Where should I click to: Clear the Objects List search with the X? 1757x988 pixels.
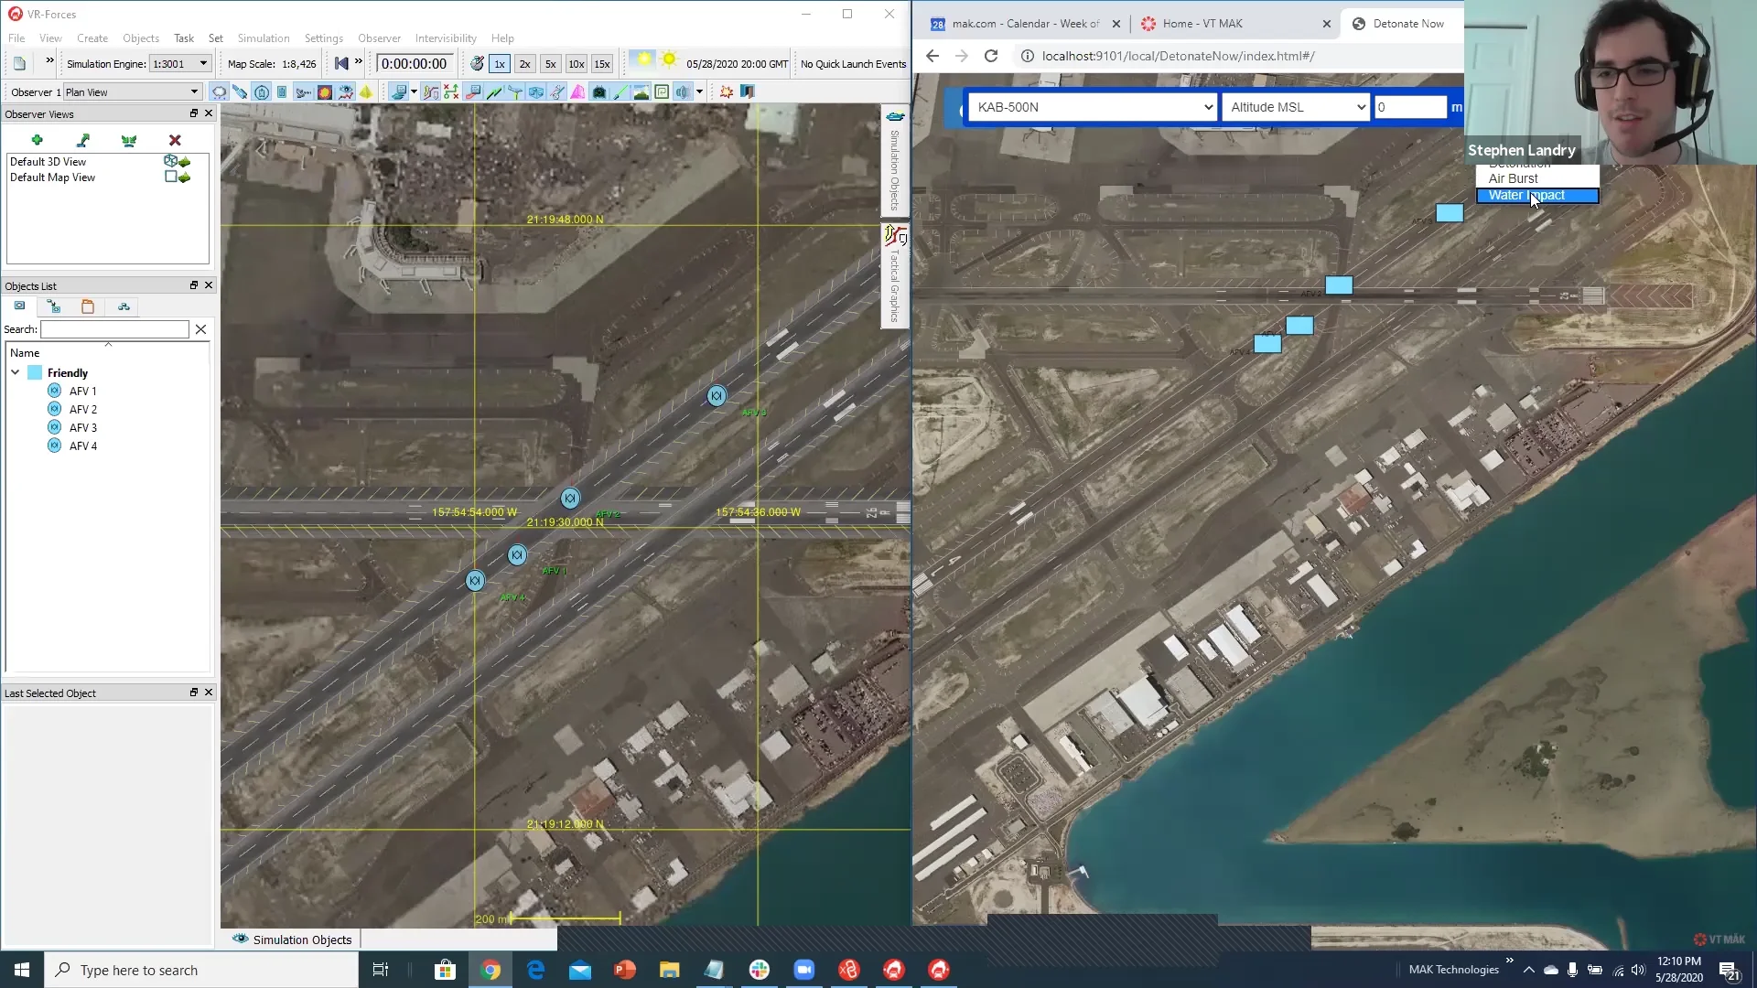[x=201, y=329]
